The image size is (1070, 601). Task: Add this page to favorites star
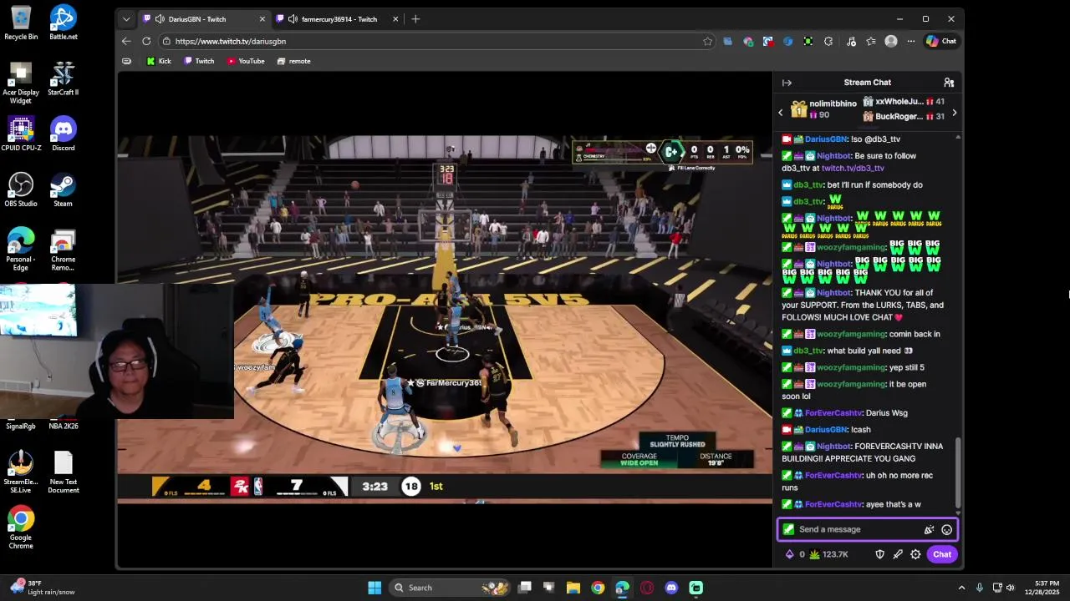707,41
